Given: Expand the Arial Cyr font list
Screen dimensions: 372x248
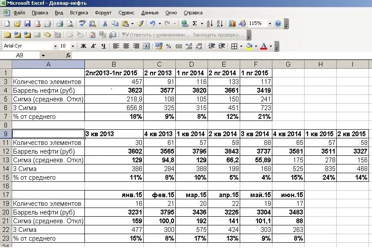Looking at the screenshot, I should [x=55, y=46].
